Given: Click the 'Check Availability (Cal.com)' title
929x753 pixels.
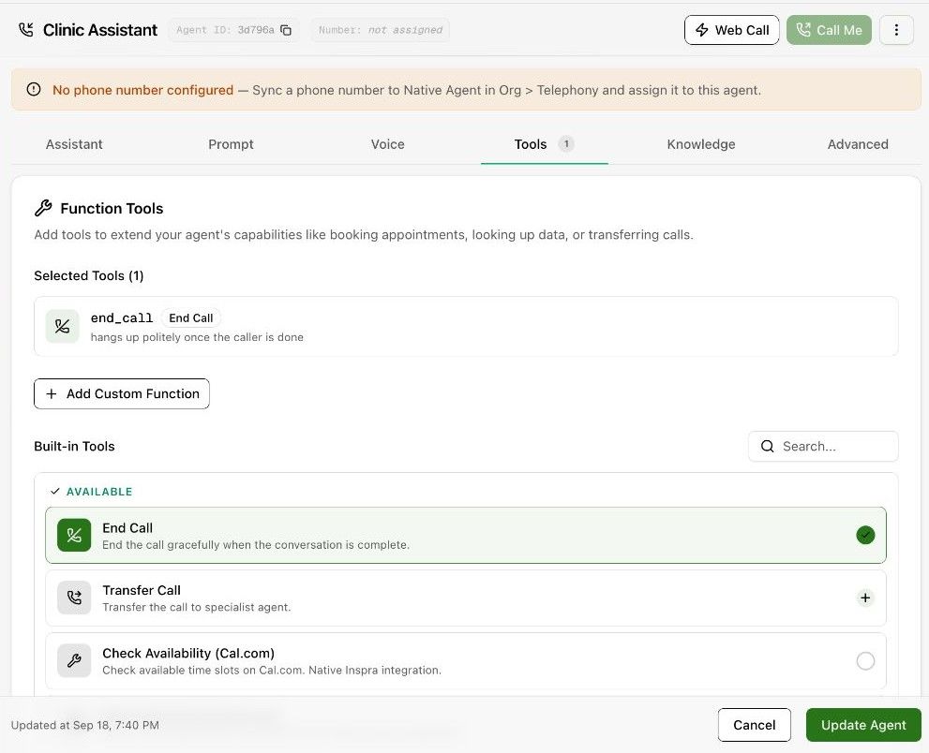Looking at the screenshot, I should click(188, 653).
